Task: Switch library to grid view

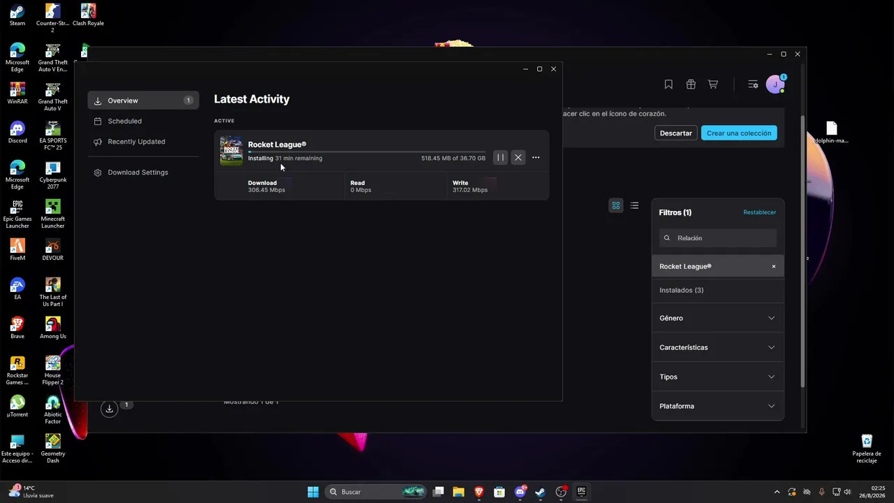Action: pos(616,205)
